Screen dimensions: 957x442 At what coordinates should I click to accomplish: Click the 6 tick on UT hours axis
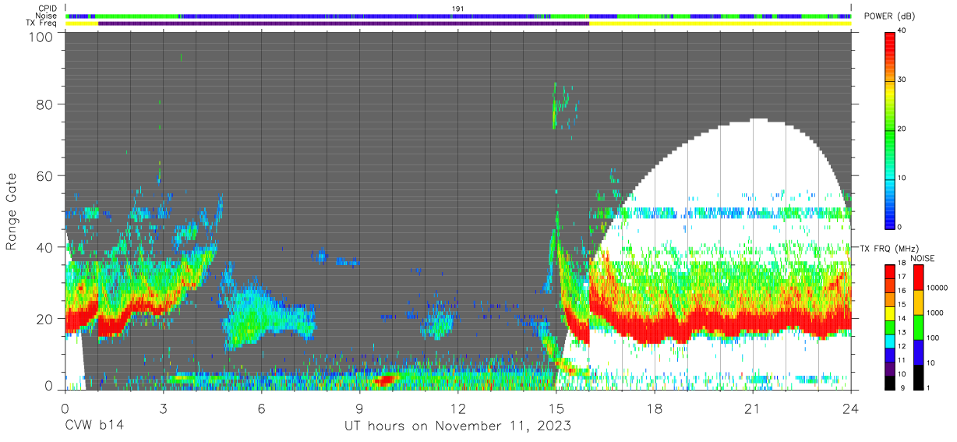pos(261,408)
